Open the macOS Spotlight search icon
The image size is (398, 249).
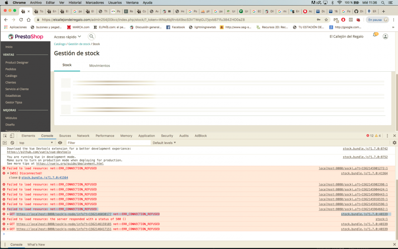click(x=383, y=2)
